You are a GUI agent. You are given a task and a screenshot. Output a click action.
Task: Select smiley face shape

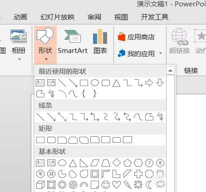click(x=106, y=185)
